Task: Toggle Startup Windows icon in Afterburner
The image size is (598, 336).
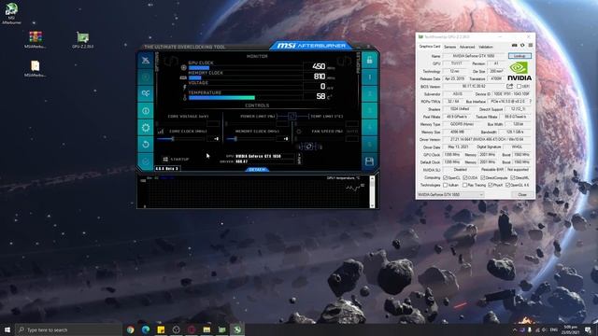Action: click(x=165, y=160)
